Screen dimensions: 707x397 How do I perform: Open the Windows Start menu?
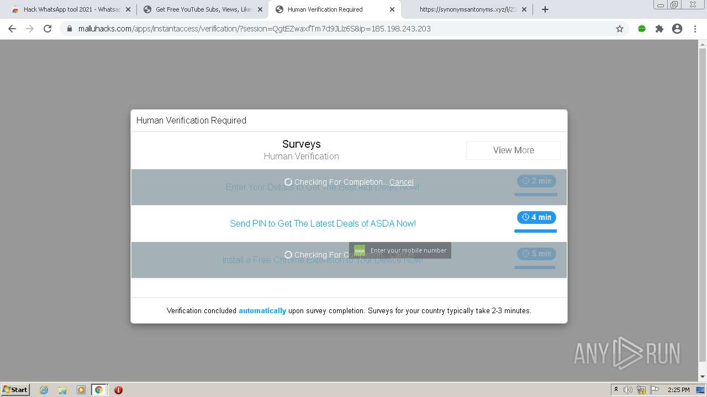tap(15, 389)
